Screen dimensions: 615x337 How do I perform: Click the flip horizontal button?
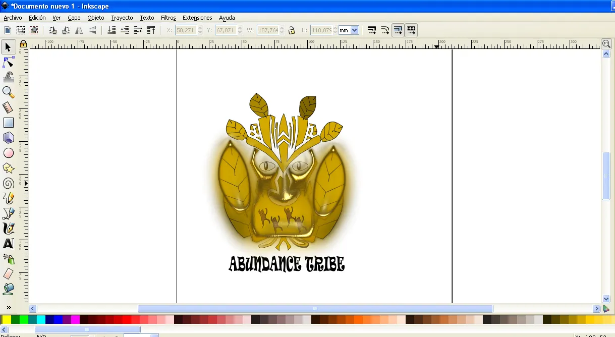[79, 30]
